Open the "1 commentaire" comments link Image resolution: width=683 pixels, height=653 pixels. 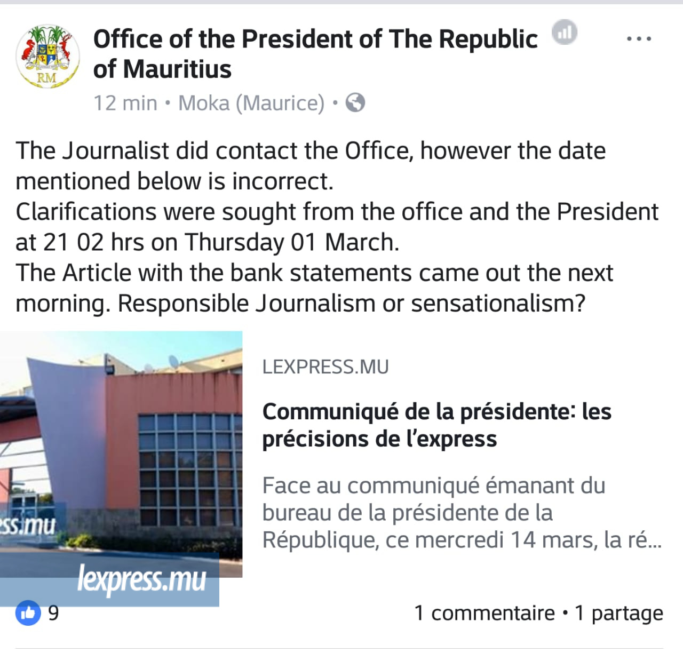coord(485,613)
